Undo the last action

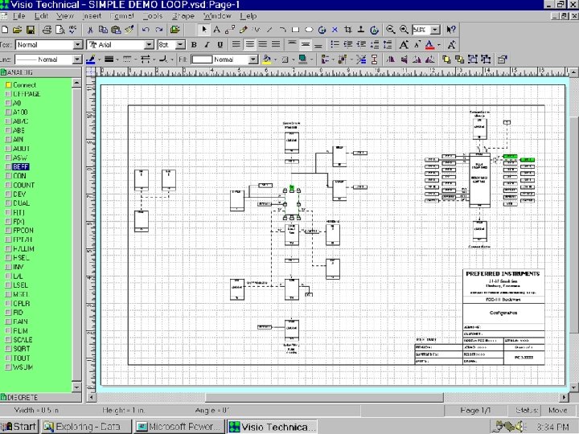pyautogui.click(x=146, y=30)
